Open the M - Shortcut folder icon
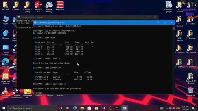This screenshot has width=198, height=111. 191,63
